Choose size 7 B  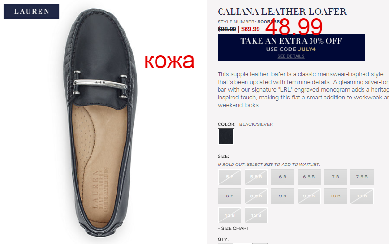click(x=335, y=177)
